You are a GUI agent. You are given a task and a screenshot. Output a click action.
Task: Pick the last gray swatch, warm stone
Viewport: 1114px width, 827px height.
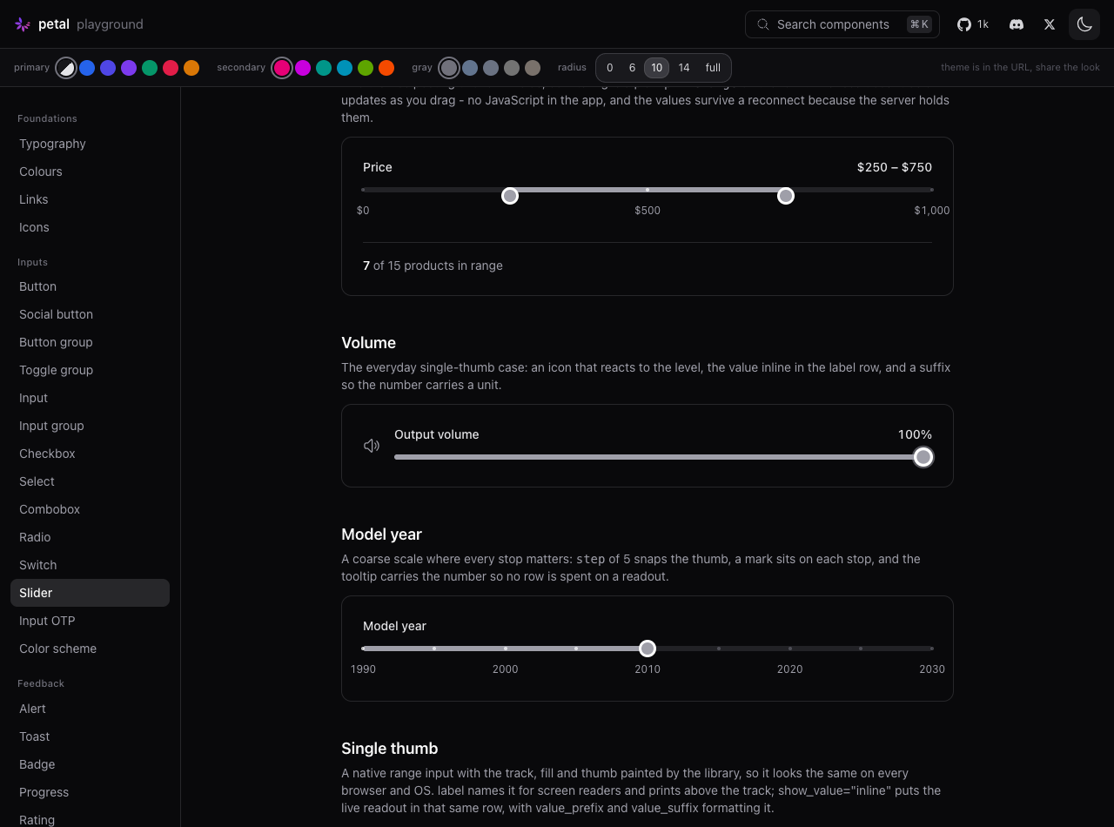pos(533,68)
